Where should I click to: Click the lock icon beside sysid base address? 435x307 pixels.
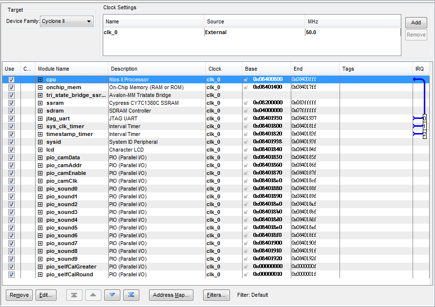(246, 142)
